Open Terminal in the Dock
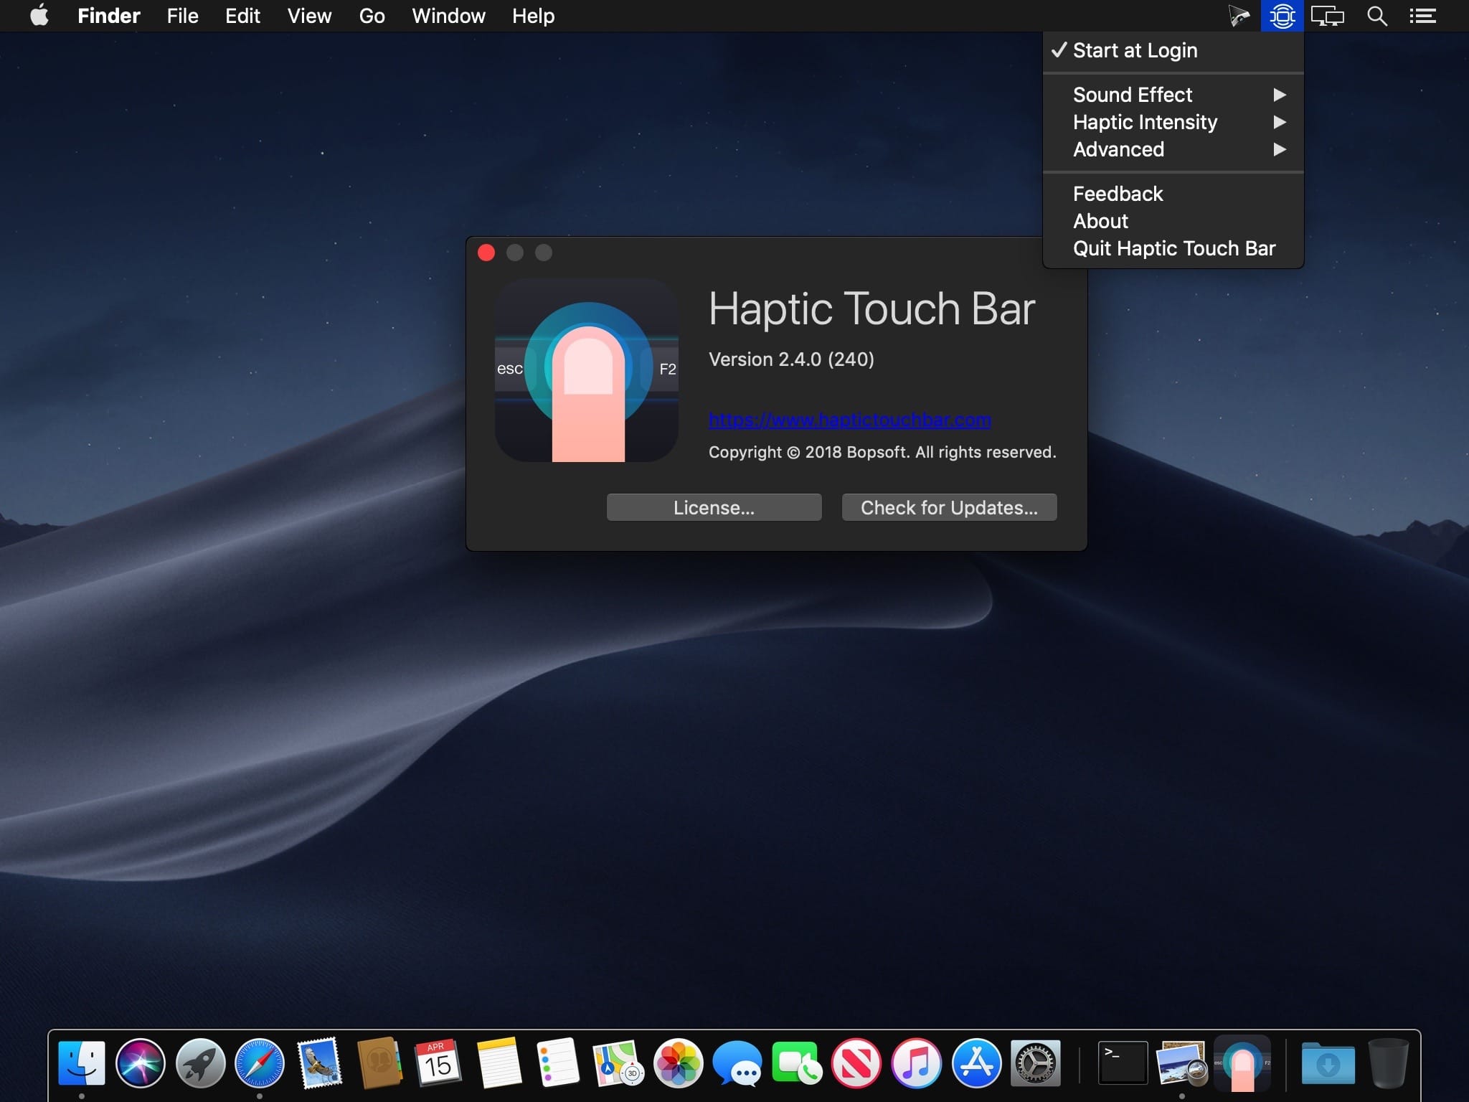This screenshot has width=1469, height=1102. pos(1123,1063)
